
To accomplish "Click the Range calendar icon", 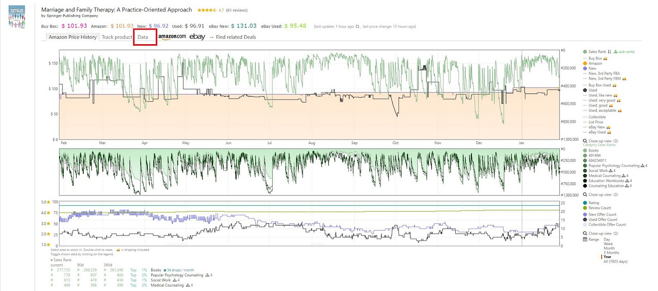I will point(585,240).
